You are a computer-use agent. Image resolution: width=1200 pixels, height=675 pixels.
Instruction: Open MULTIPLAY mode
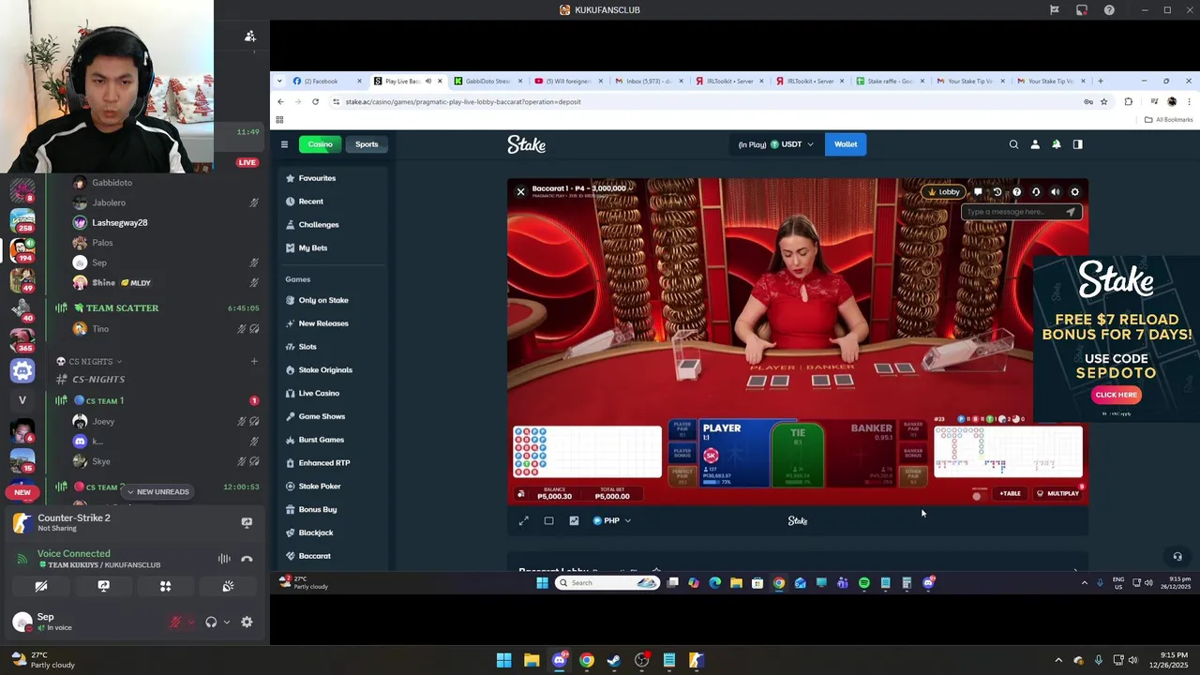pyautogui.click(x=1057, y=494)
